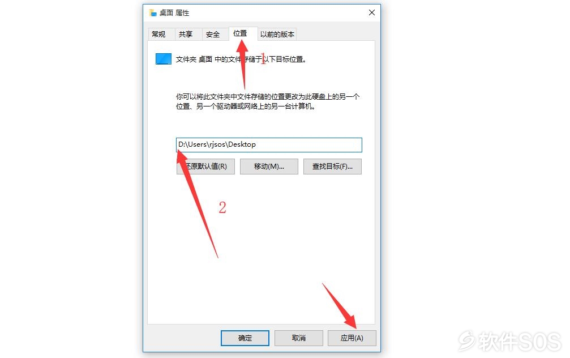Close the 桌面 属性 dialog

point(371,12)
